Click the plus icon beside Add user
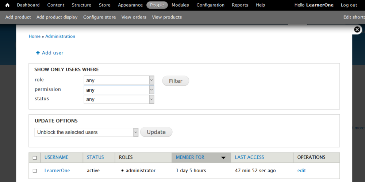 point(38,53)
